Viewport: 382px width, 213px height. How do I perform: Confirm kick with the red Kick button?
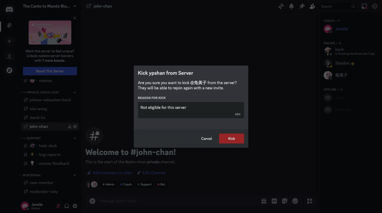[231, 139]
